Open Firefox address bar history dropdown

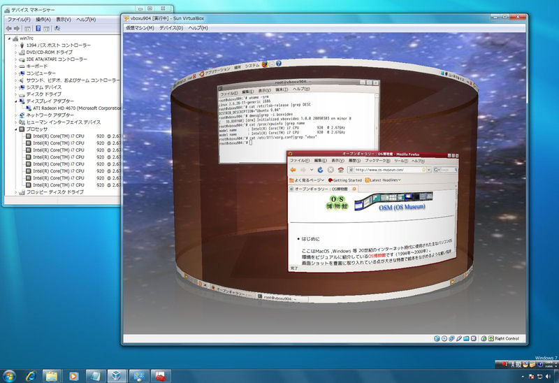429,170
